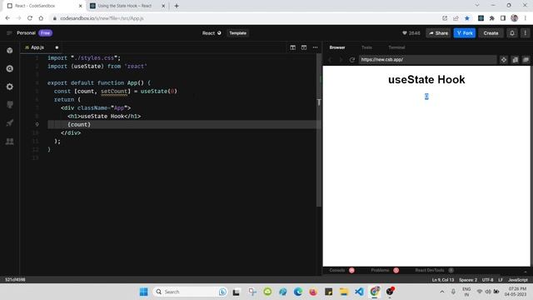Click the Free plan badge
The image size is (533, 300).
pos(45,33)
